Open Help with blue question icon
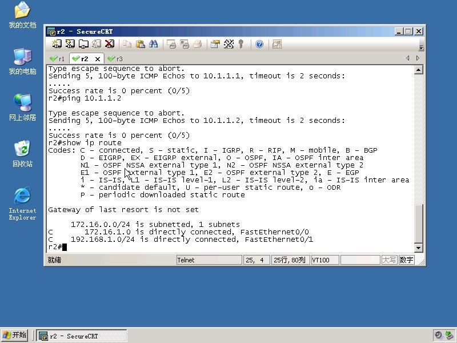 (x=259, y=44)
